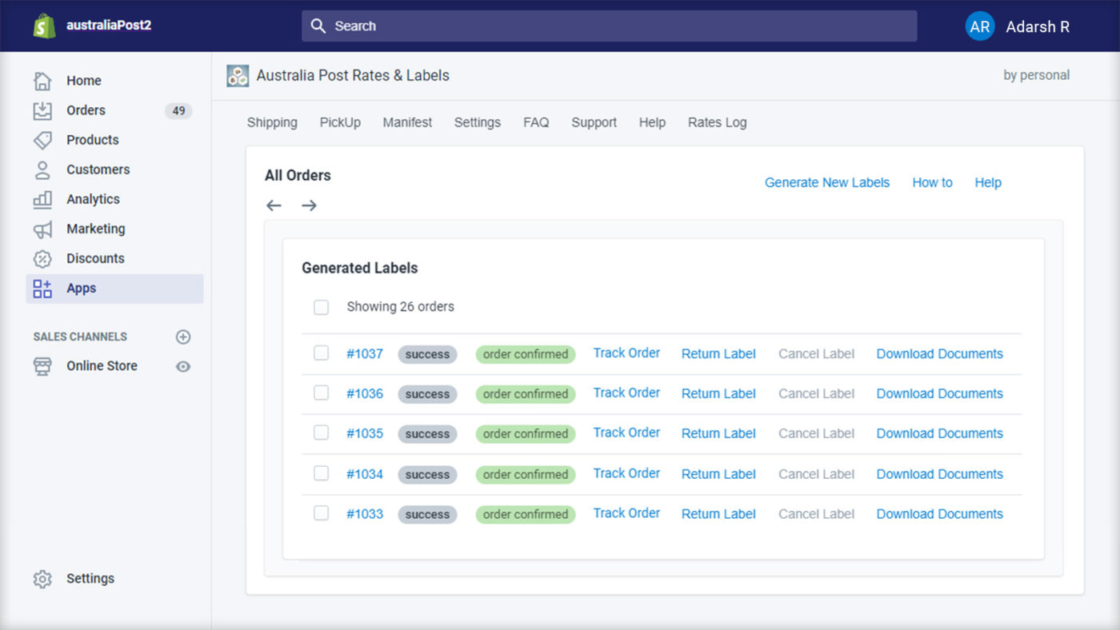Screen dimensions: 1120x630
Task: View Online Store with eye icon
Action: (183, 366)
